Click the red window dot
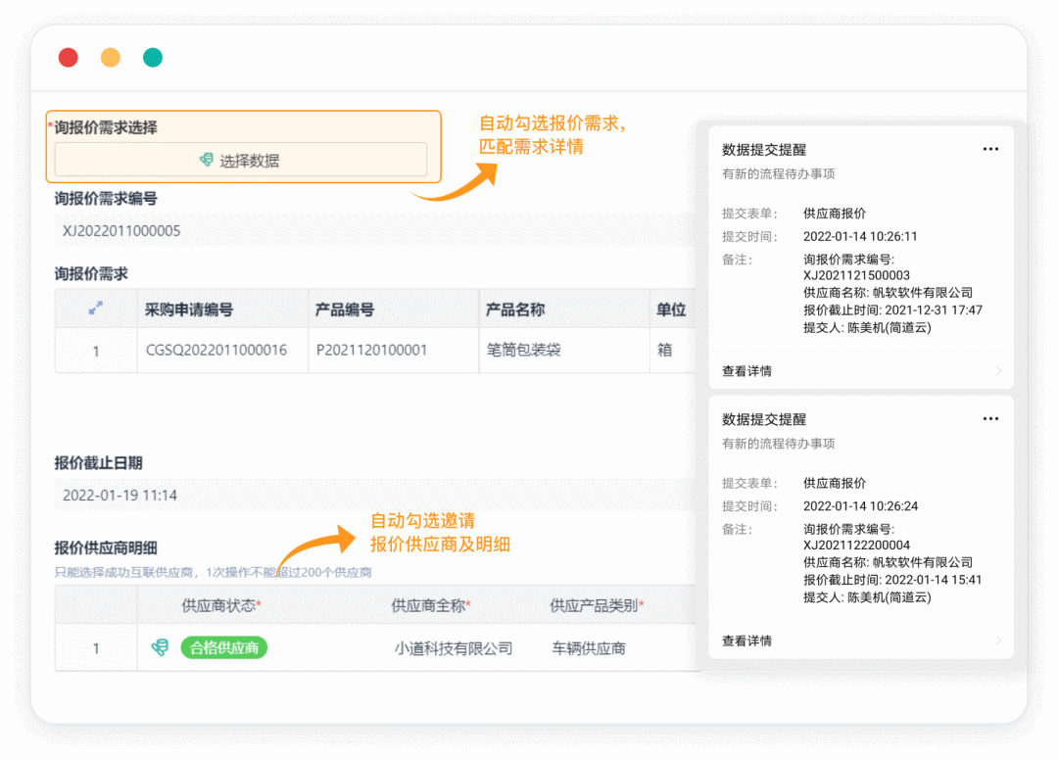This screenshot has height=760, width=1058. [x=69, y=57]
